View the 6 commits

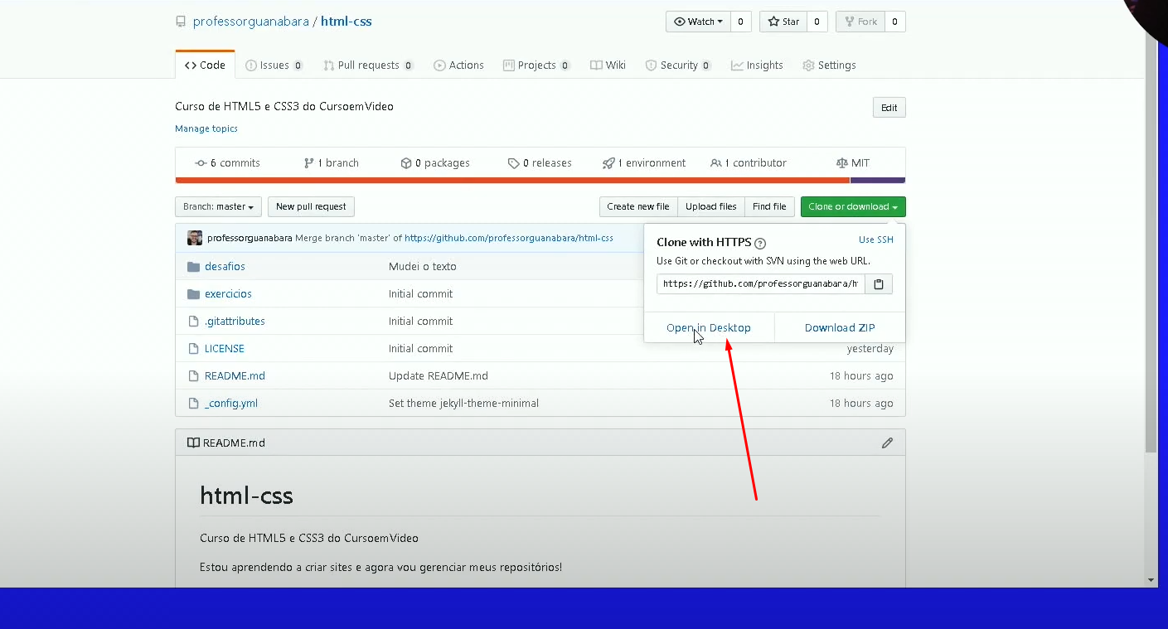click(227, 163)
